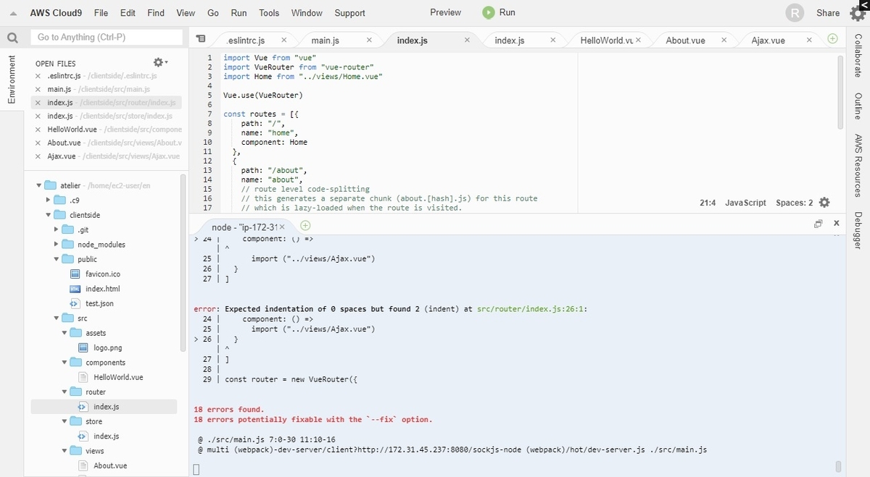
Task: Close the .eslintrc.js editor tab
Action: click(x=283, y=41)
